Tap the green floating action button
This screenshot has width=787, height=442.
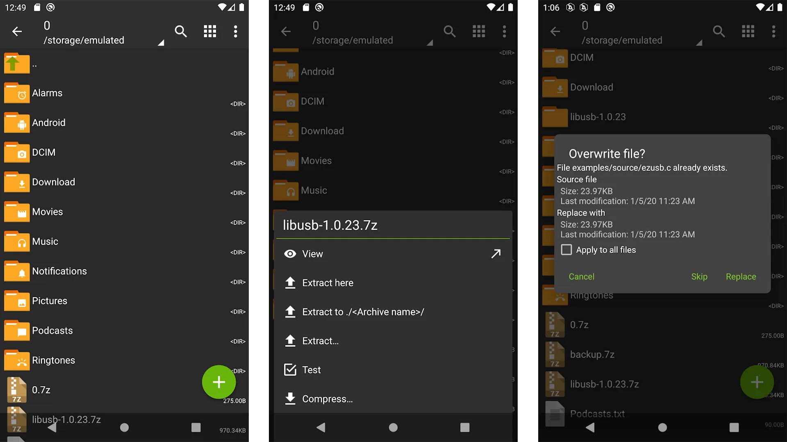[219, 383]
